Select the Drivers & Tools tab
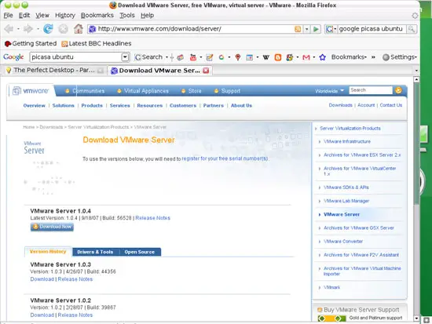The width and height of the screenshot is (432, 324). 95,252
